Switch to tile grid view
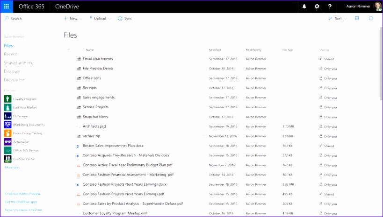 click(357, 19)
